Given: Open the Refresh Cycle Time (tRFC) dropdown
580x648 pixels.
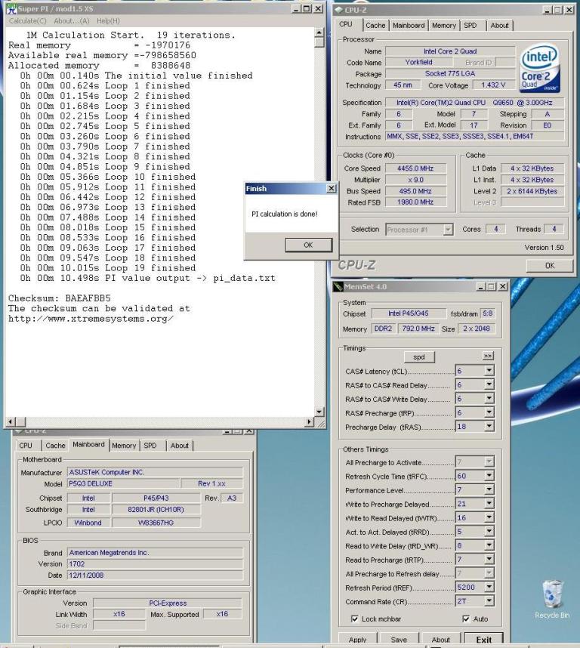Looking at the screenshot, I should pyautogui.click(x=489, y=476).
